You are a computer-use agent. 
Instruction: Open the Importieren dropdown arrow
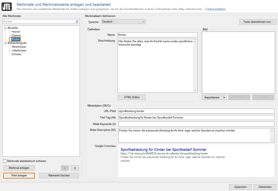224,97
